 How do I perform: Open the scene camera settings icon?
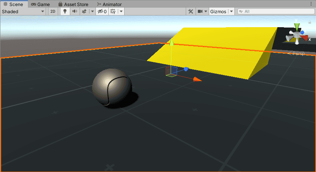[200, 11]
